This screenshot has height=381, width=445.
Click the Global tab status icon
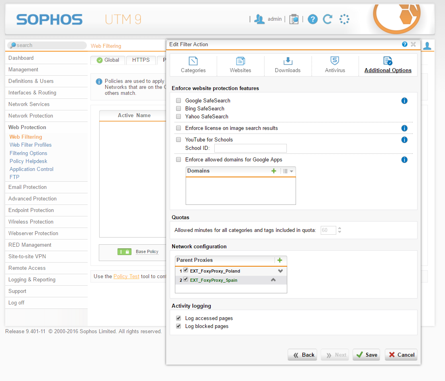[x=100, y=60]
